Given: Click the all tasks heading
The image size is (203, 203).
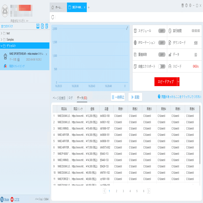Looking at the screenshot, I should [x=7, y=26].
